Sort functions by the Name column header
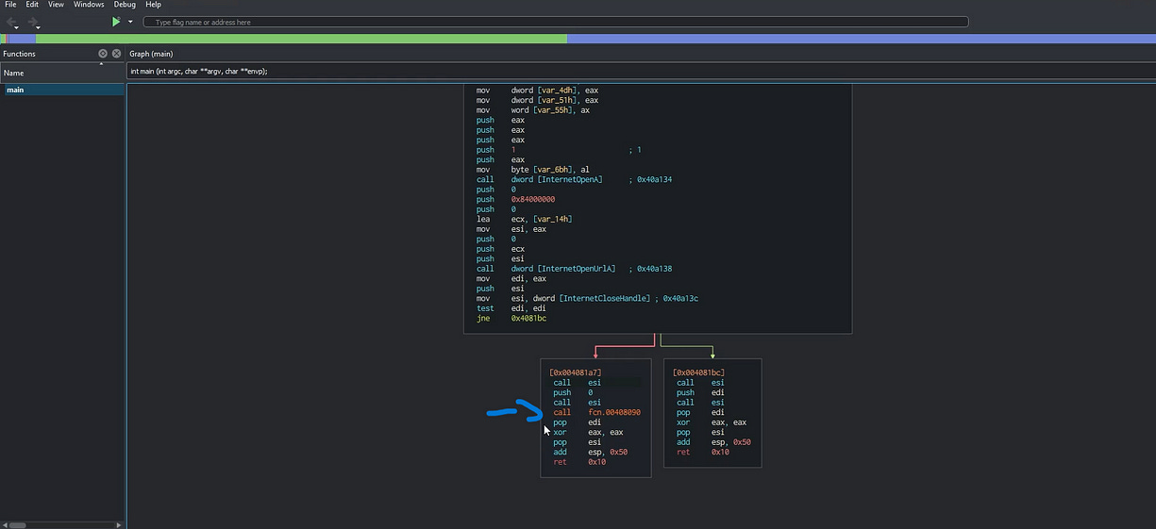This screenshot has height=529, width=1156. [14, 73]
